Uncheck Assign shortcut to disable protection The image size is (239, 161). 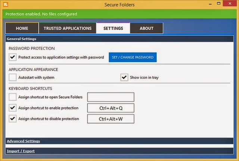[x=12, y=119]
